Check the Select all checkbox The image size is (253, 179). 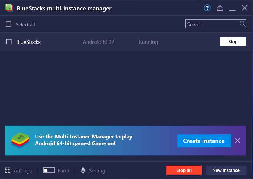click(8, 24)
